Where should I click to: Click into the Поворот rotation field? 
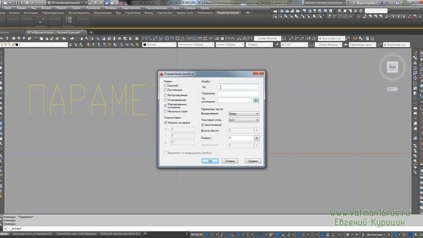[x=241, y=138]
